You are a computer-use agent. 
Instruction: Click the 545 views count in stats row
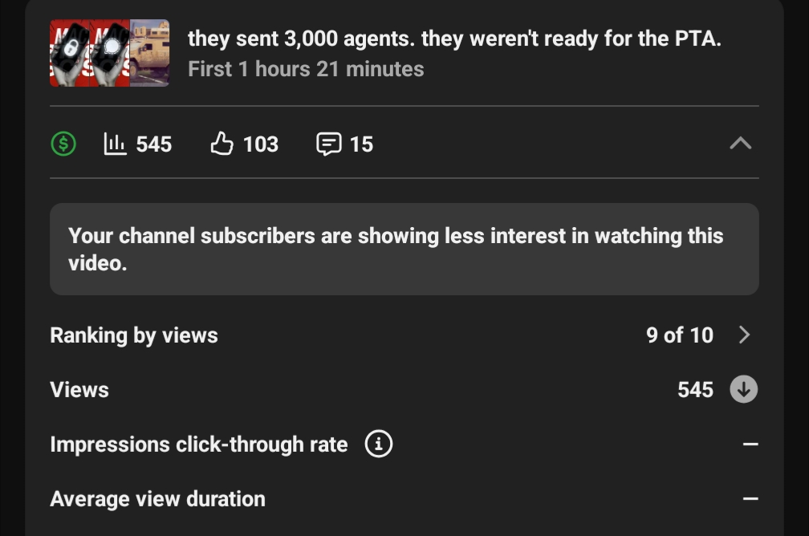click(x=153, y=144)
